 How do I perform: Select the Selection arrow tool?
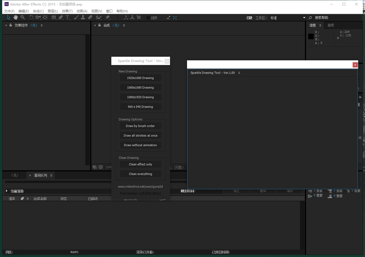click(9, 18)
